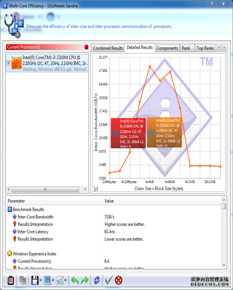
Task: Open the Components tab
Action: [x=167, y=48]
